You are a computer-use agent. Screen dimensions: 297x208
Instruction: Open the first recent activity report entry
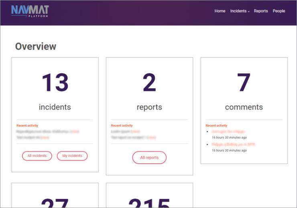tap(125, 131)
